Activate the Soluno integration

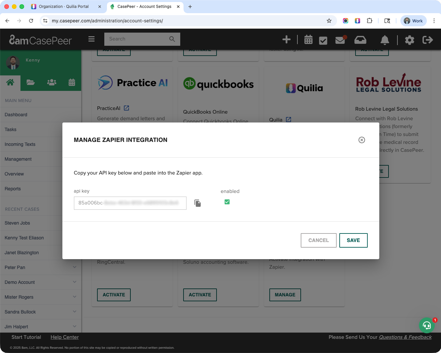(x=200, y=295)
